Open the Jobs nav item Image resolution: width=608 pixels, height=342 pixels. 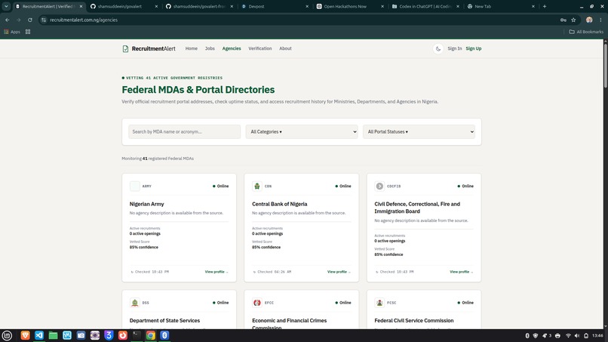(210, 48)
